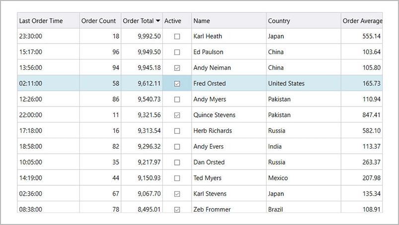Select Zeb Frommer's name cell

(212, 209)
